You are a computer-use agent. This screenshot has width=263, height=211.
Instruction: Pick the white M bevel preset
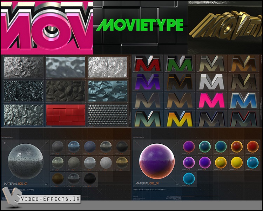point(211,82)
